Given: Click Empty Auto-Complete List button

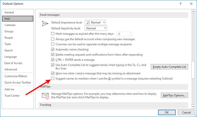Looking at the screenshot, I should point(169,67).
